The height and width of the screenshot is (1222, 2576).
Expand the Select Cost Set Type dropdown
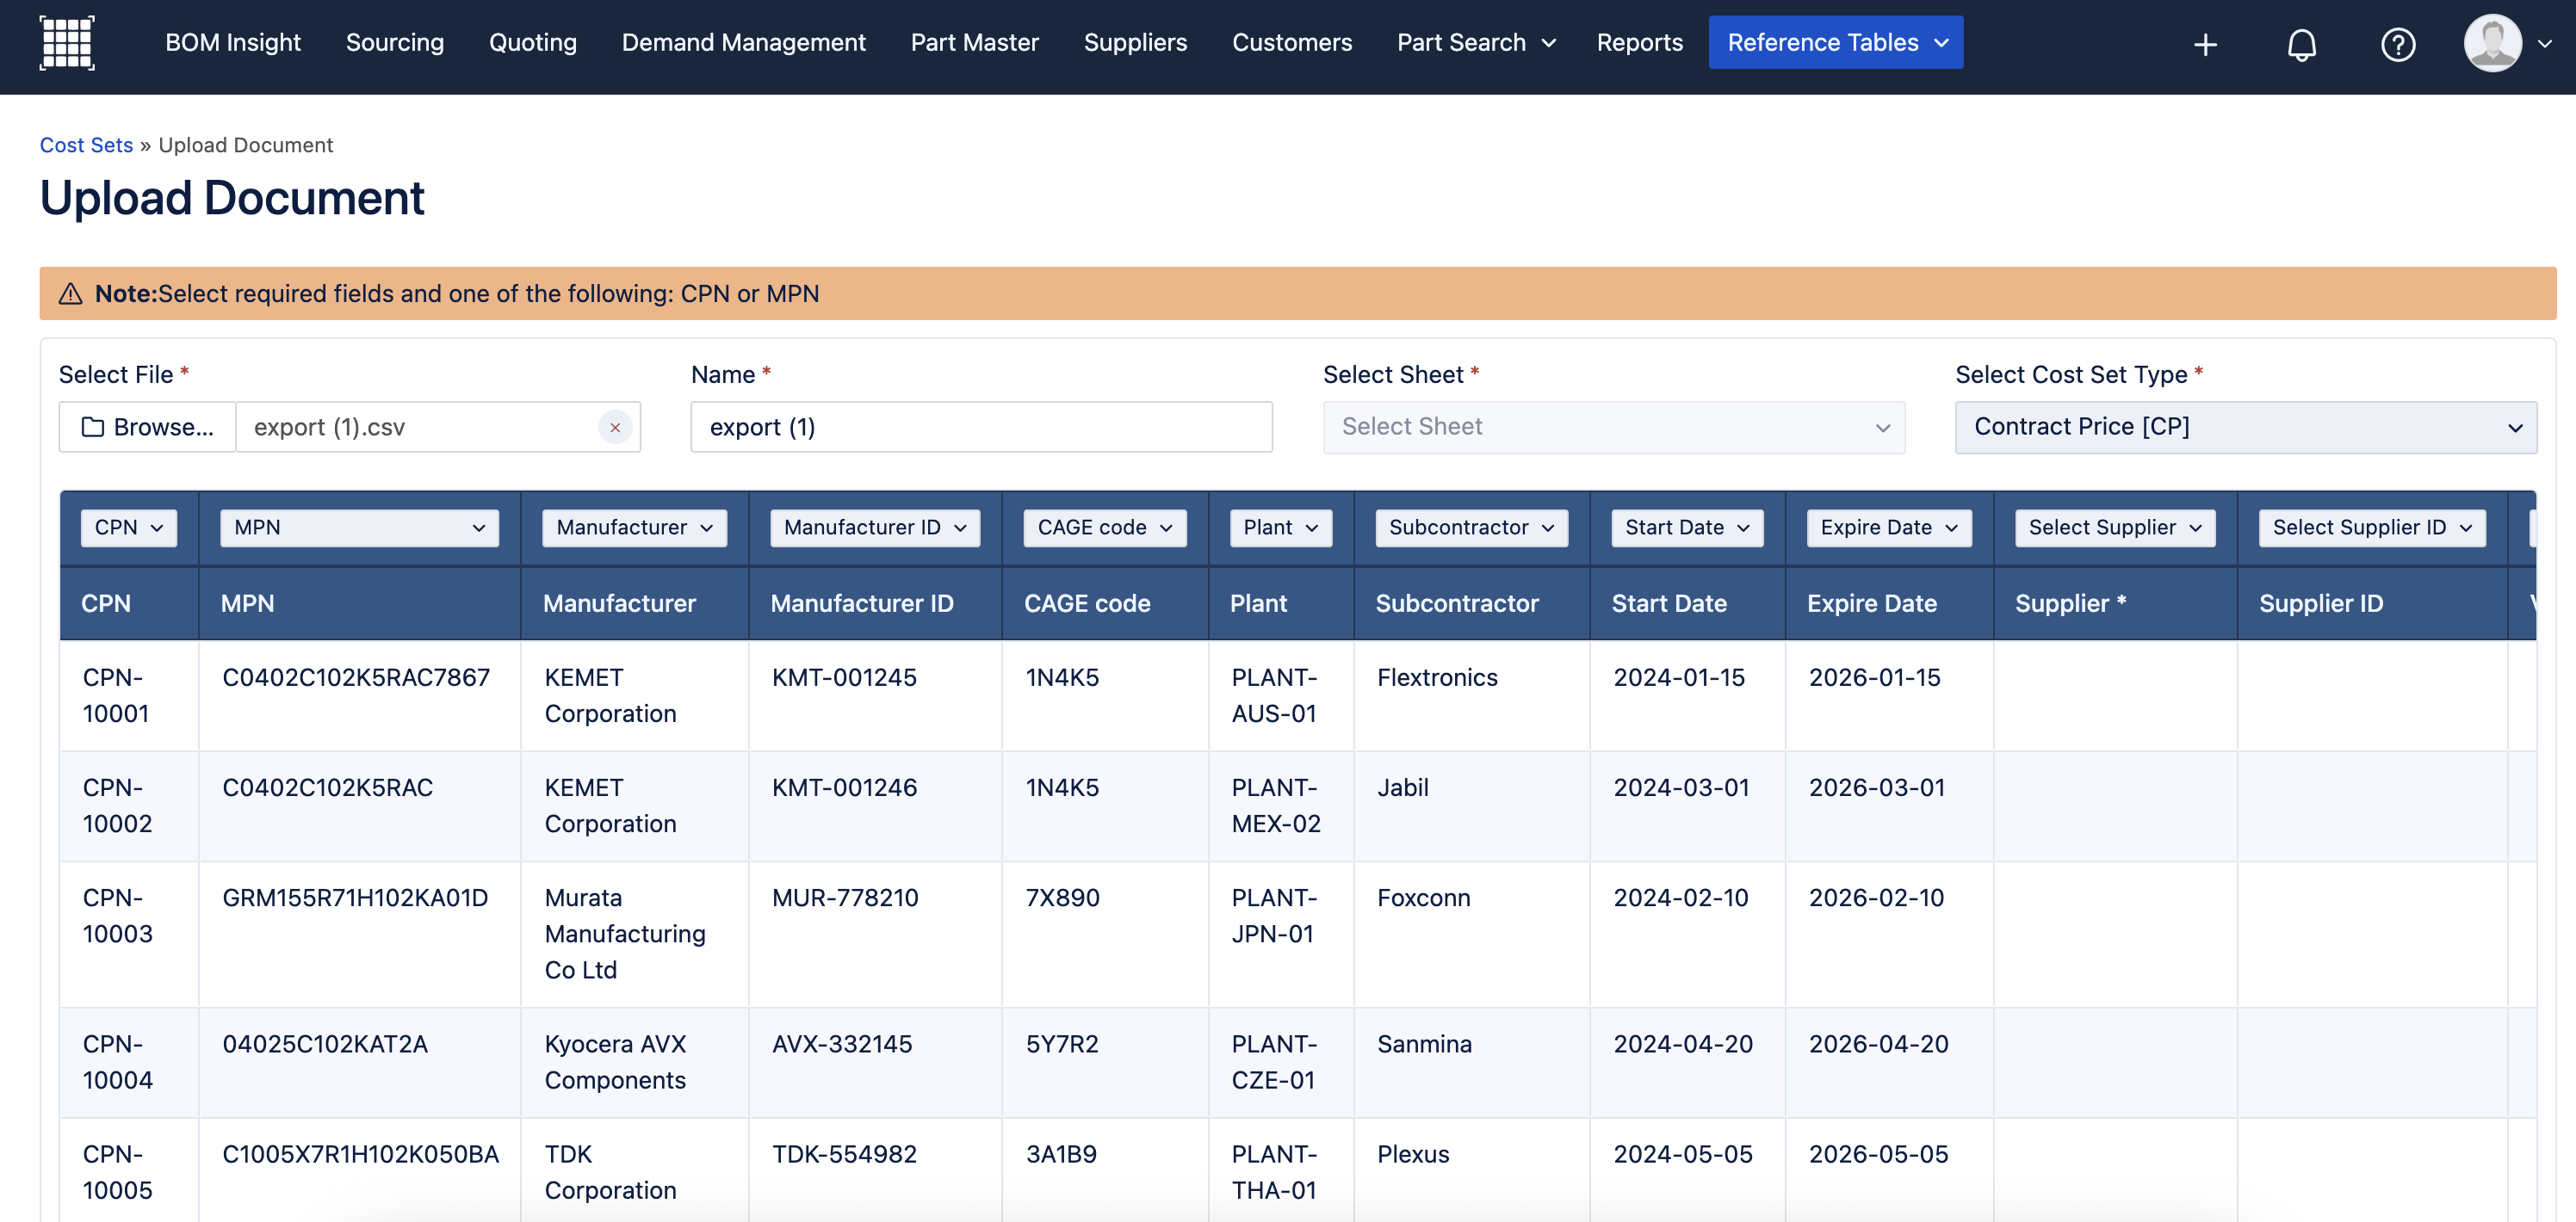(x=2245, y=428)
